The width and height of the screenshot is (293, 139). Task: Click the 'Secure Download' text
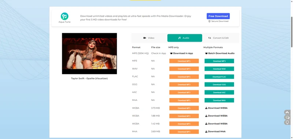(x=220, y=21)
